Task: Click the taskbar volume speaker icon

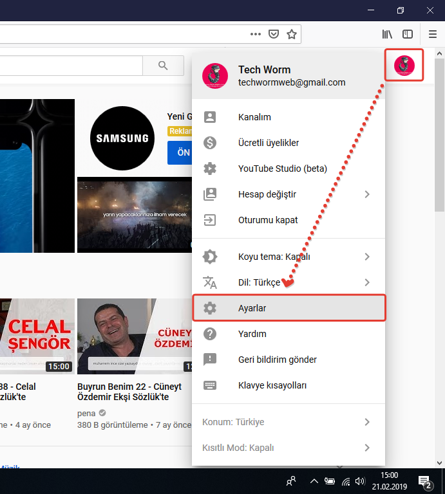Action: pyautogui.click(x=360, y=481)
